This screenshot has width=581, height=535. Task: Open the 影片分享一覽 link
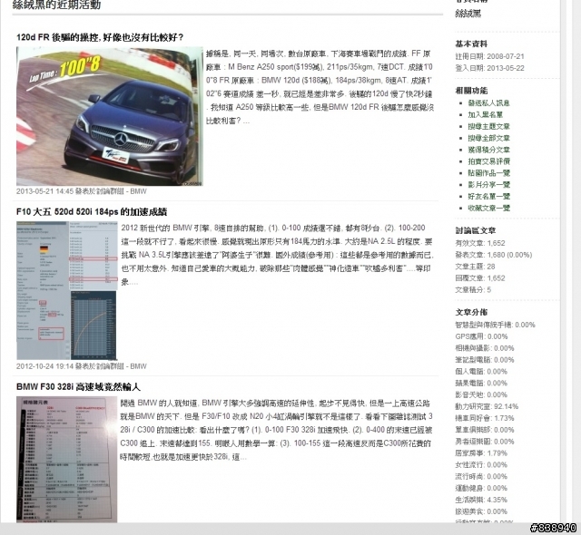488,185
